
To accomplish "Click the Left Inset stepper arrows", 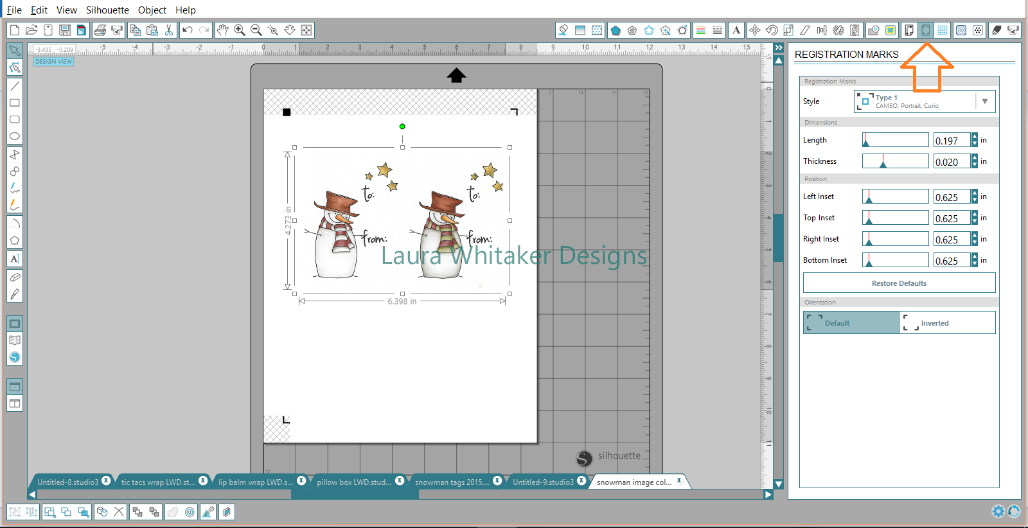I will [975, 197].
